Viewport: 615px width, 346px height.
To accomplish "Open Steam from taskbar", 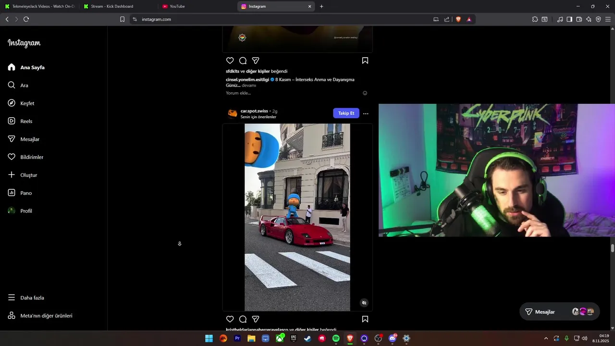I will click(x=307, y=338).
